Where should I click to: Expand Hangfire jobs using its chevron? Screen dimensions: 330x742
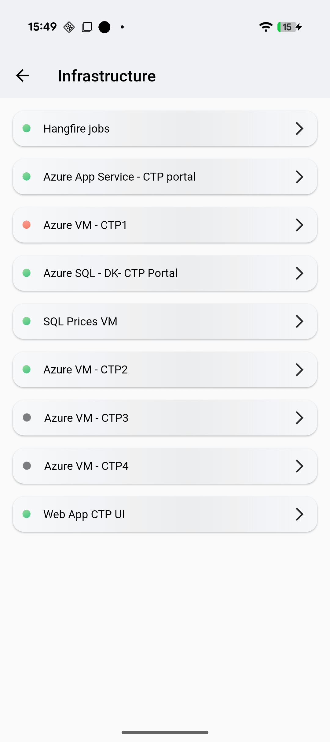[x=299, y=129]
